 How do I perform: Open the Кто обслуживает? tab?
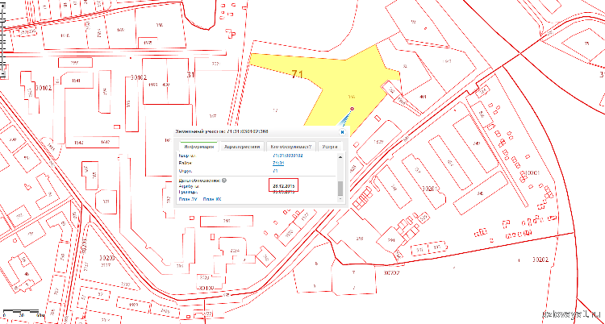click(x=290, y=147)
